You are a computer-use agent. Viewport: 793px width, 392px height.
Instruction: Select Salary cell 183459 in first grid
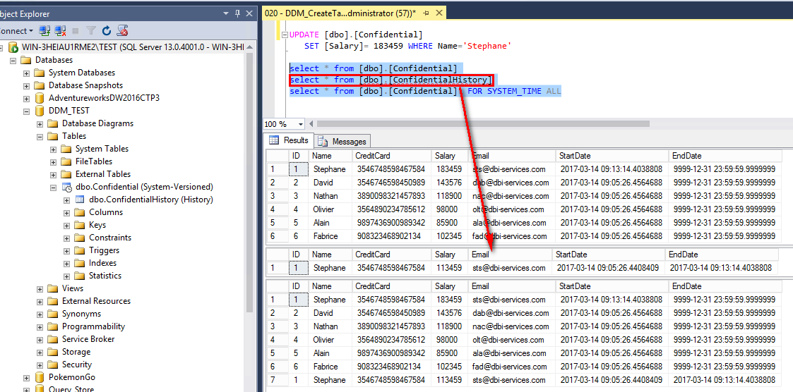(449, 169)
